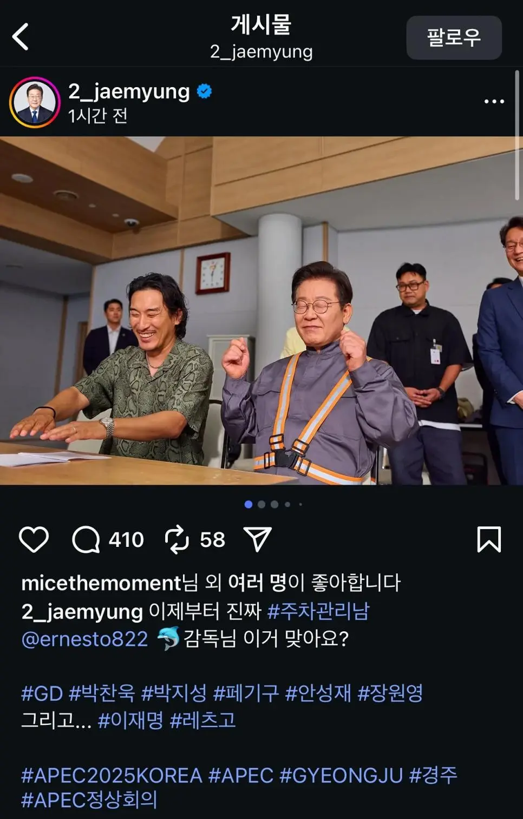Open the #GYEONGJU hashtag
This screenshot has height=819, width=523.
[341, 775]
